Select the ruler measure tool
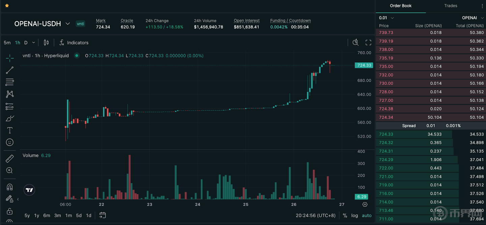 (x=10, y=158)
